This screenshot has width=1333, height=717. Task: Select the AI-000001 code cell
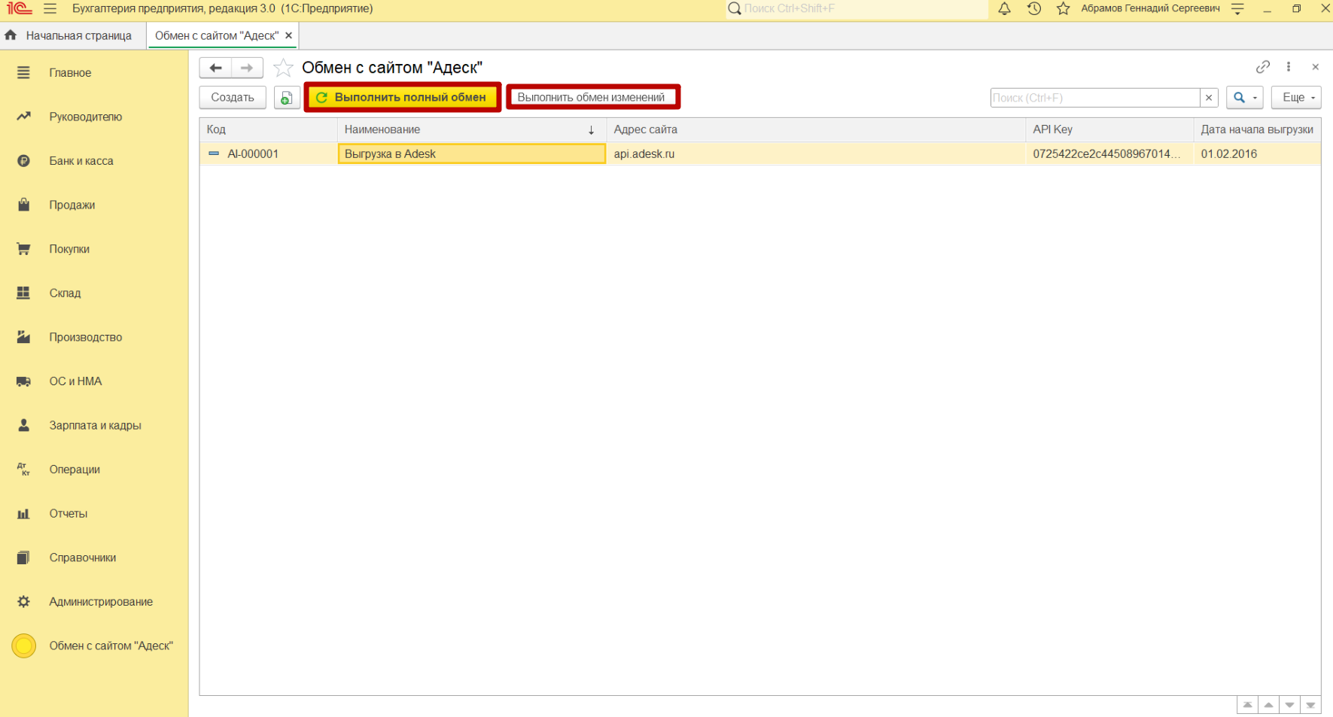pos(268,153)
